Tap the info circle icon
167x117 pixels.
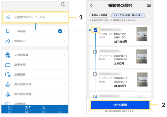63,4
